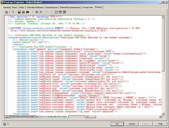Click the Paste clipboard icon
Image resolution: width=169 pixels, height=128 pixels.
click(41, 12)
